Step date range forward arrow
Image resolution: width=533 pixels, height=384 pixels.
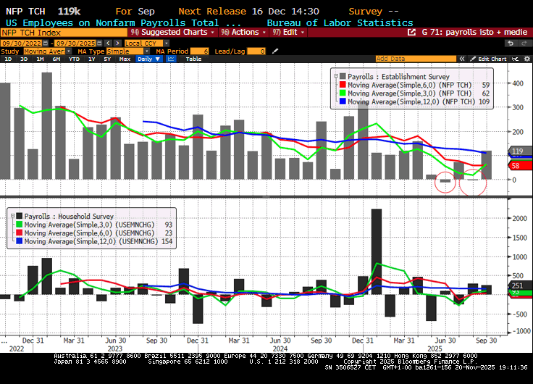pyautogui.click(x=117, y=43)
